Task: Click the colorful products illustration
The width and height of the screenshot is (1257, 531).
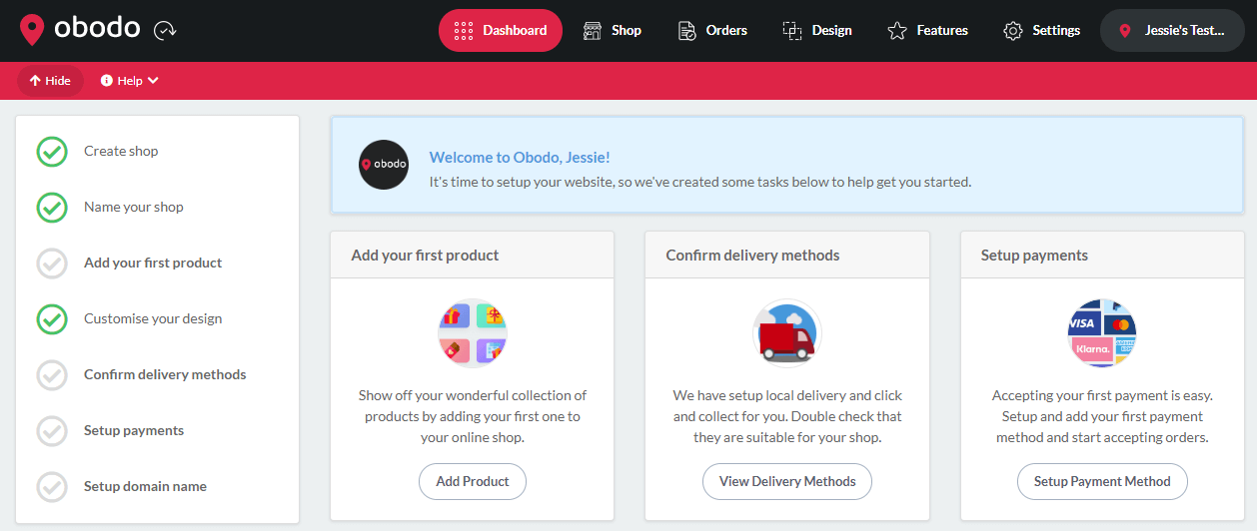Action: point(473,332)
